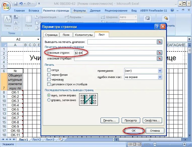Viewport: 192px width, 147px height.
Task: Click the Office button logo
Action: point(6,6)
